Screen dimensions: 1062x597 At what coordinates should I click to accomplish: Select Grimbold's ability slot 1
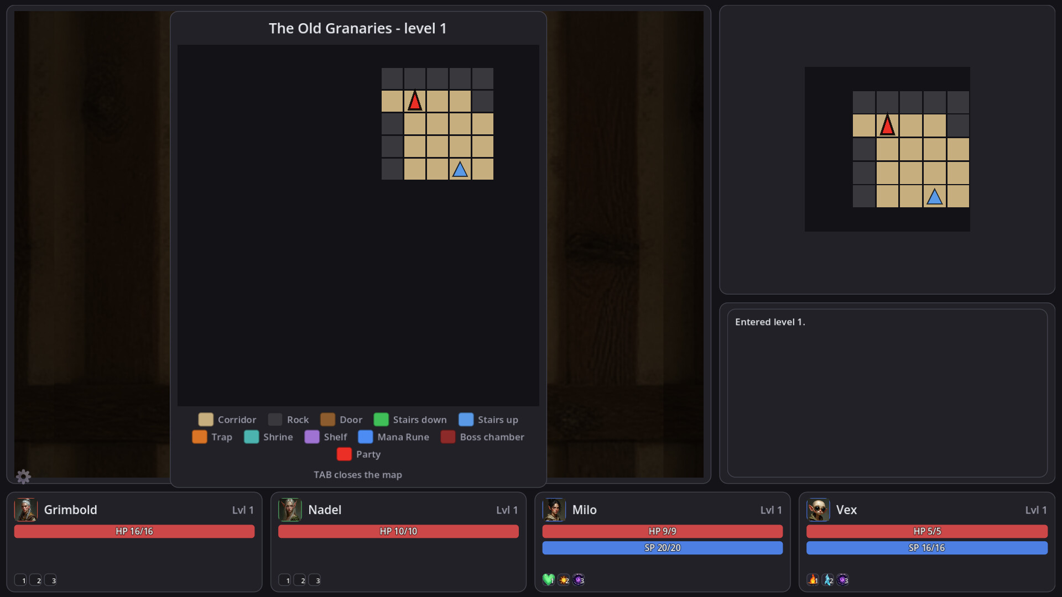click(20, 580)
